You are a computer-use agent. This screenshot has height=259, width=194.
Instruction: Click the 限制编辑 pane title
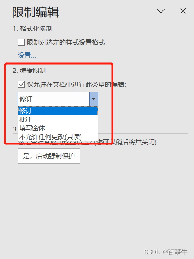(36, 12)
